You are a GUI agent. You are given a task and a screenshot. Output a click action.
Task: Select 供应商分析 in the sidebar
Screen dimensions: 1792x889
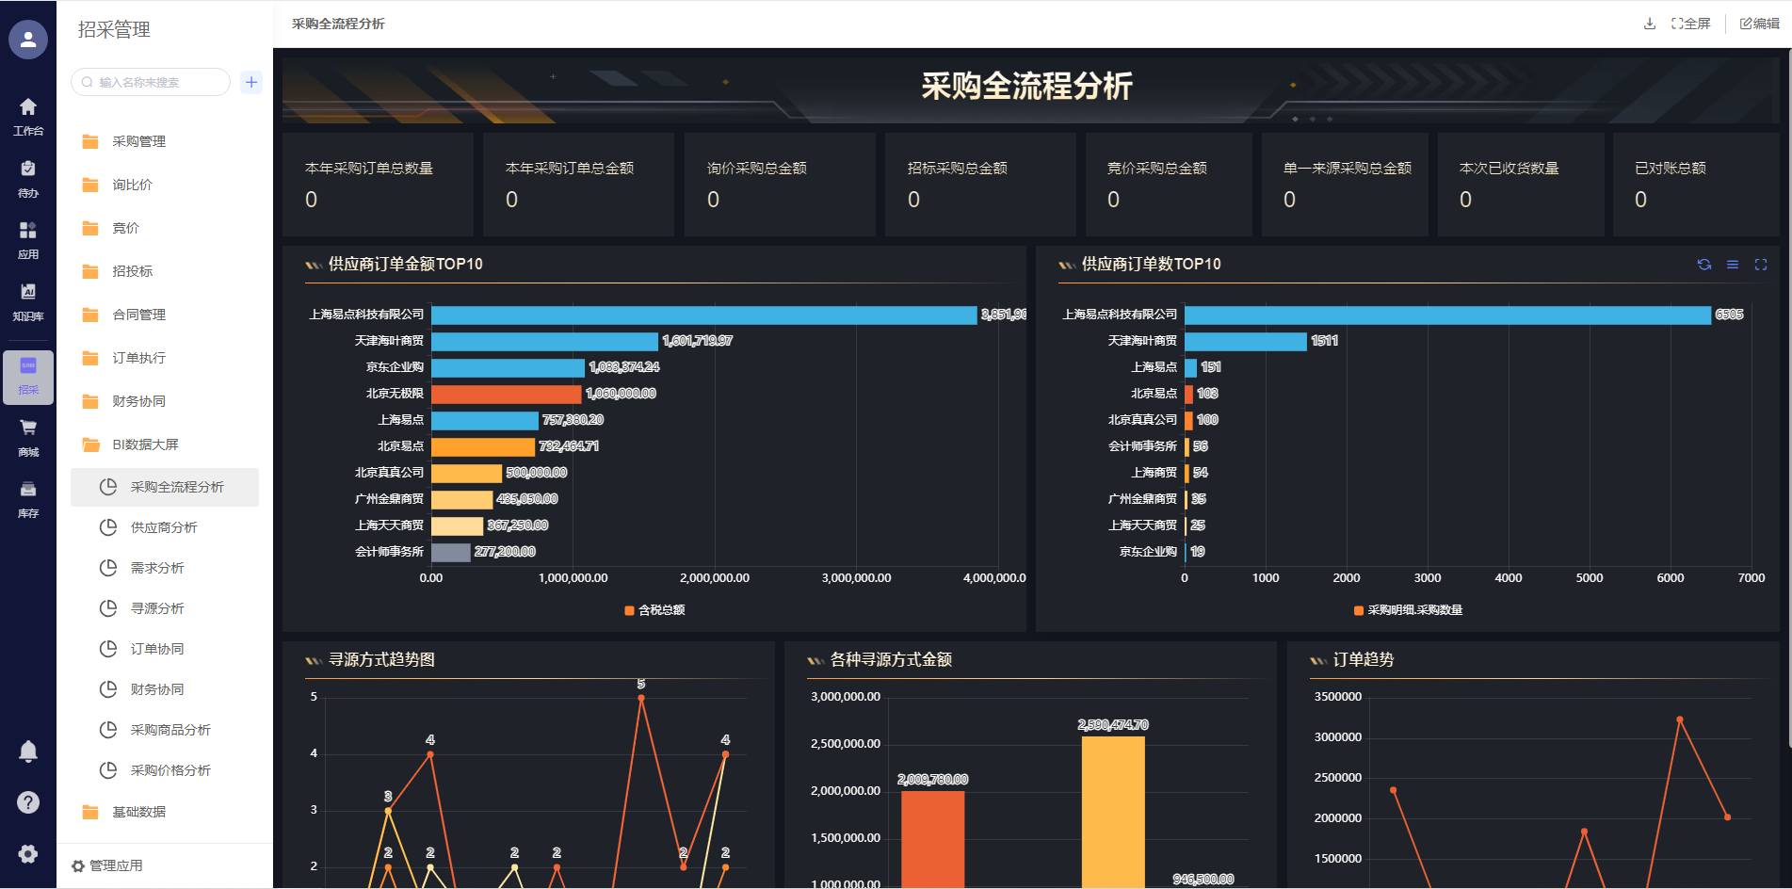tap(164, 527)
